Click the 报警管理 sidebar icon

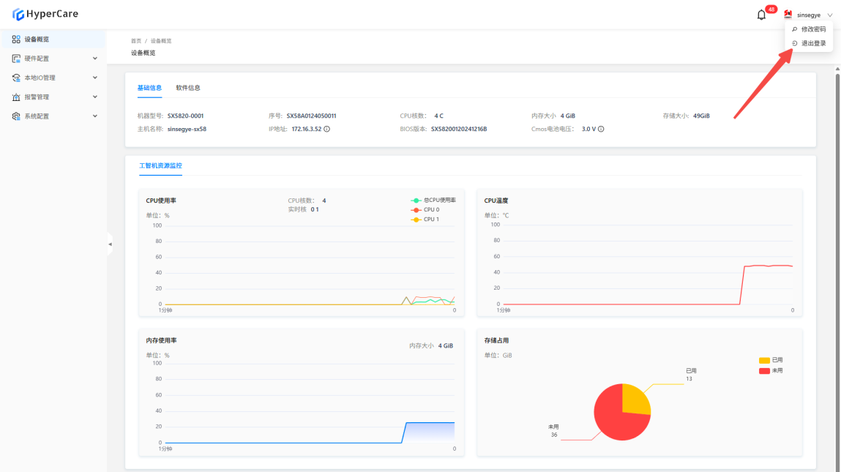point(16,97)
